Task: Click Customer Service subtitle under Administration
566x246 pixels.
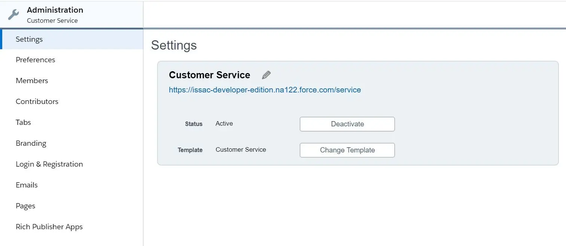Action: pyautogui.click(x=52, y=20)
